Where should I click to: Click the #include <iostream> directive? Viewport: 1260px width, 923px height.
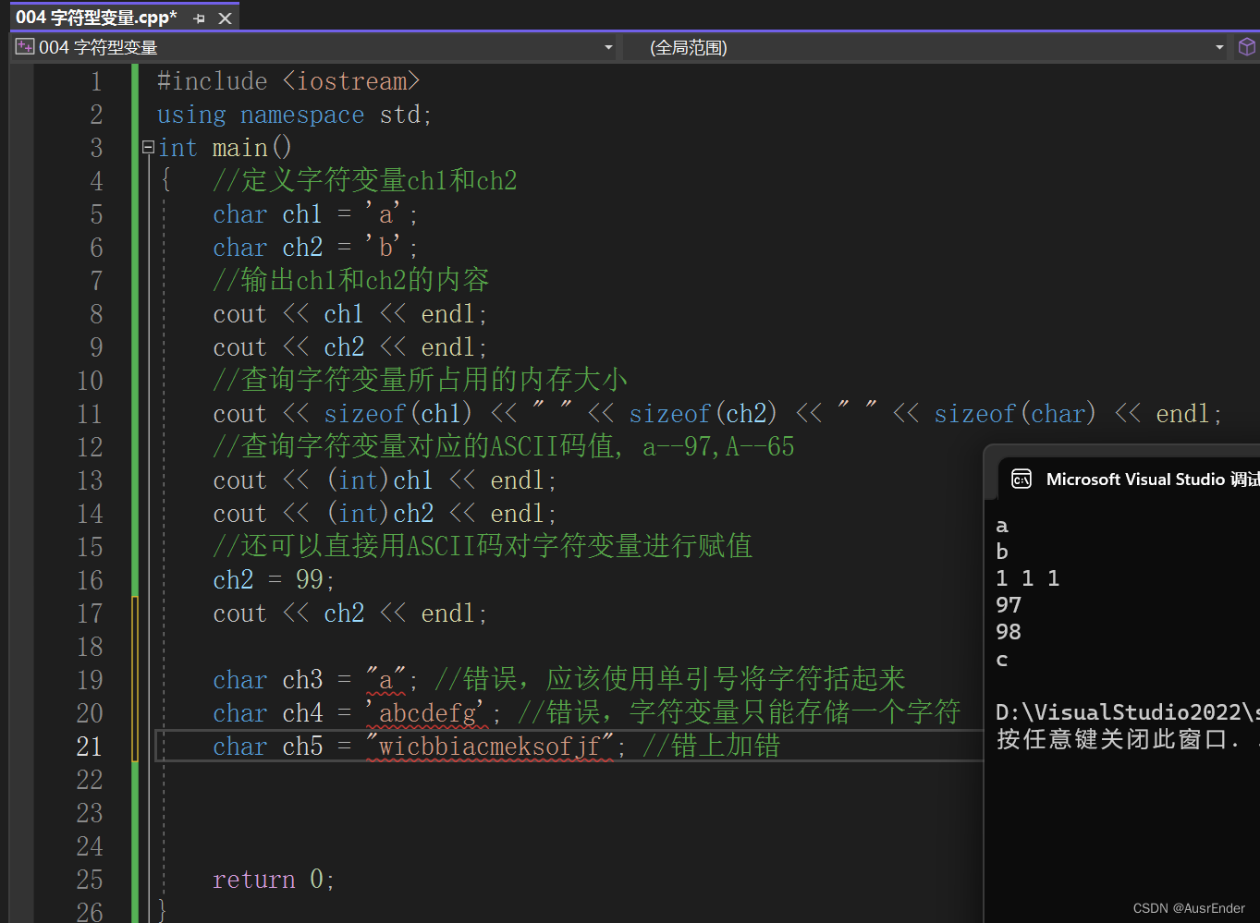click(287, 80)
